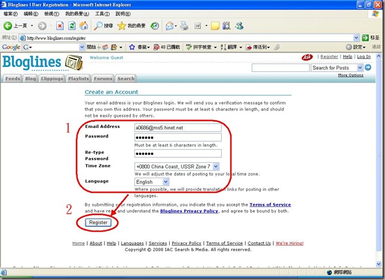Switch to the Clippings tab
The image size is (385, 280).
52,78
